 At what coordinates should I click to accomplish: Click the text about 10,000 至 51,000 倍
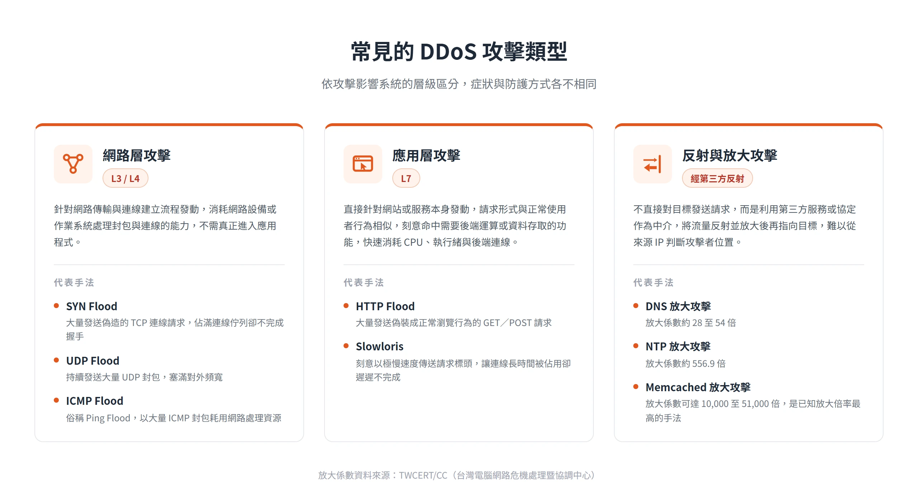click(x=753, y=411)
